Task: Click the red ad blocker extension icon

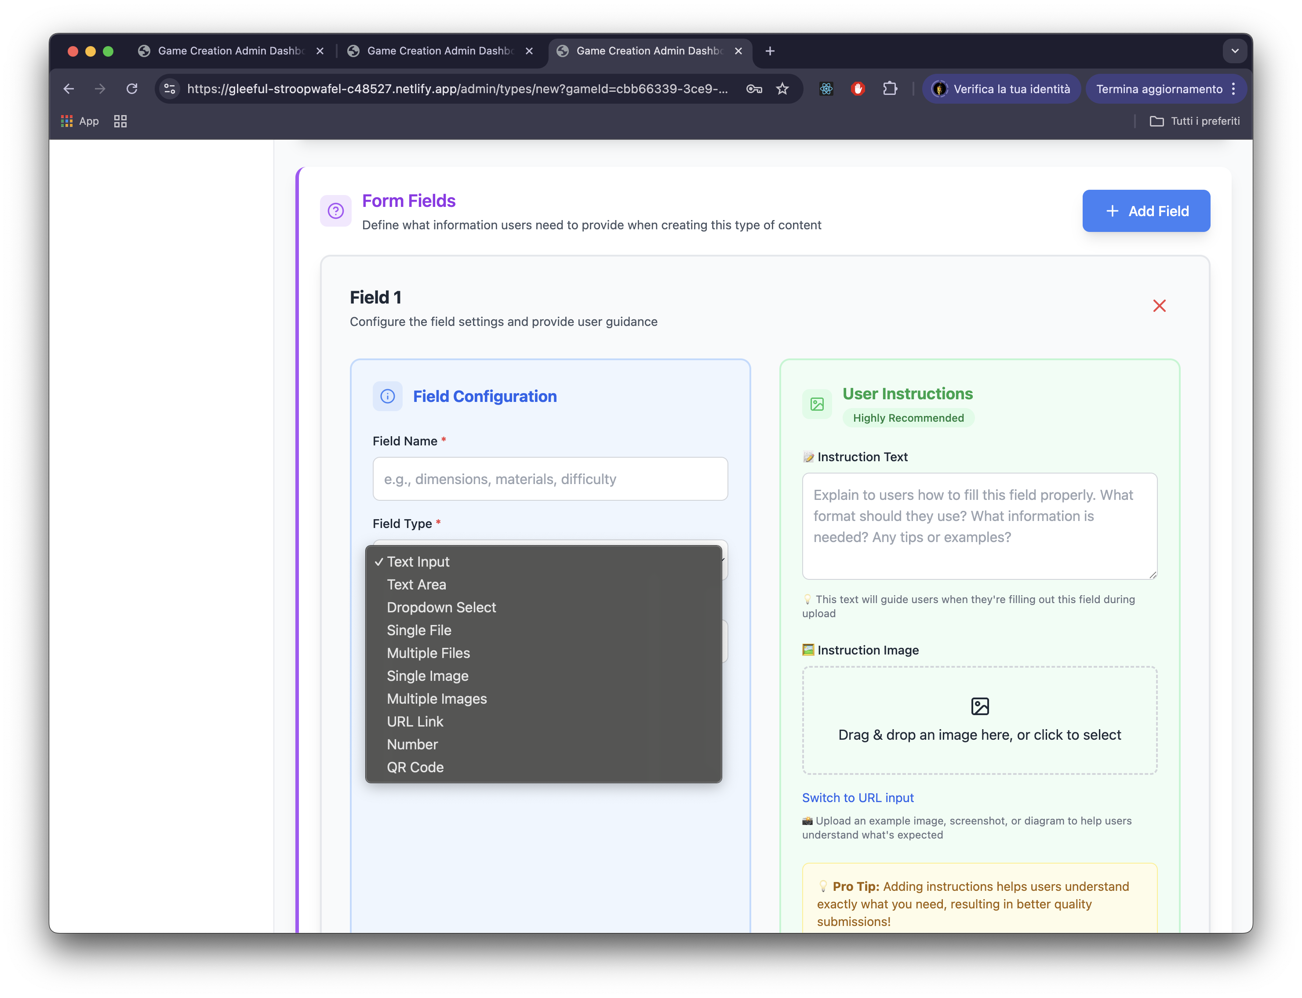Action: click(857, 89)
